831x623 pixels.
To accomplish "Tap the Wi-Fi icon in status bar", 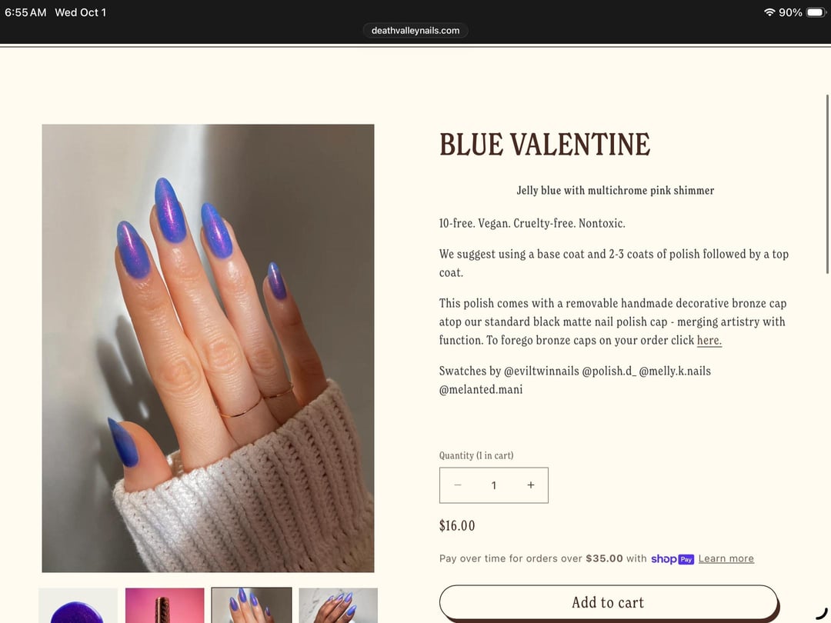I will [x=769, y=12].
